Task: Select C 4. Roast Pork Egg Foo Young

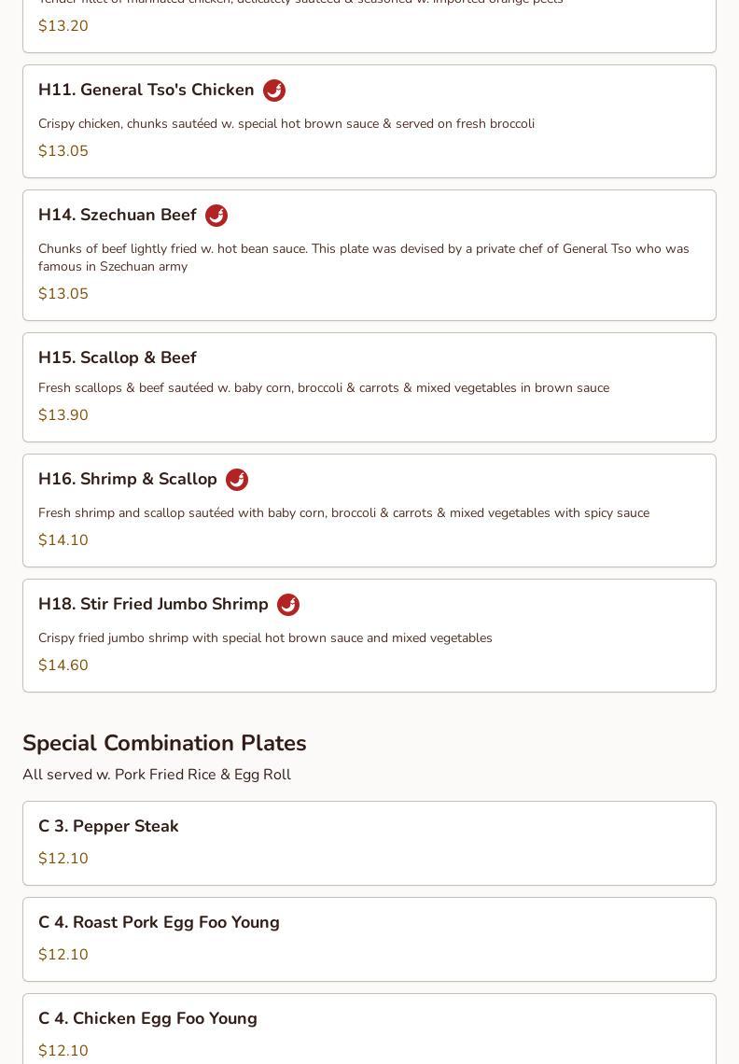Action: [369, 940]
